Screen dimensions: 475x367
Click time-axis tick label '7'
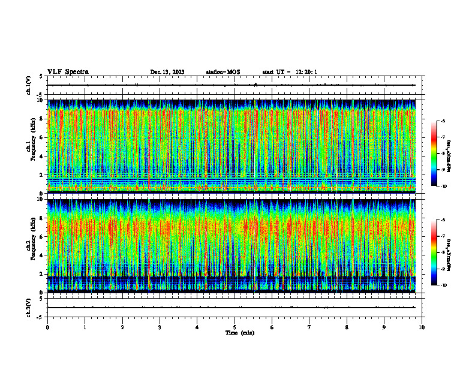click(x=309, y=327)
